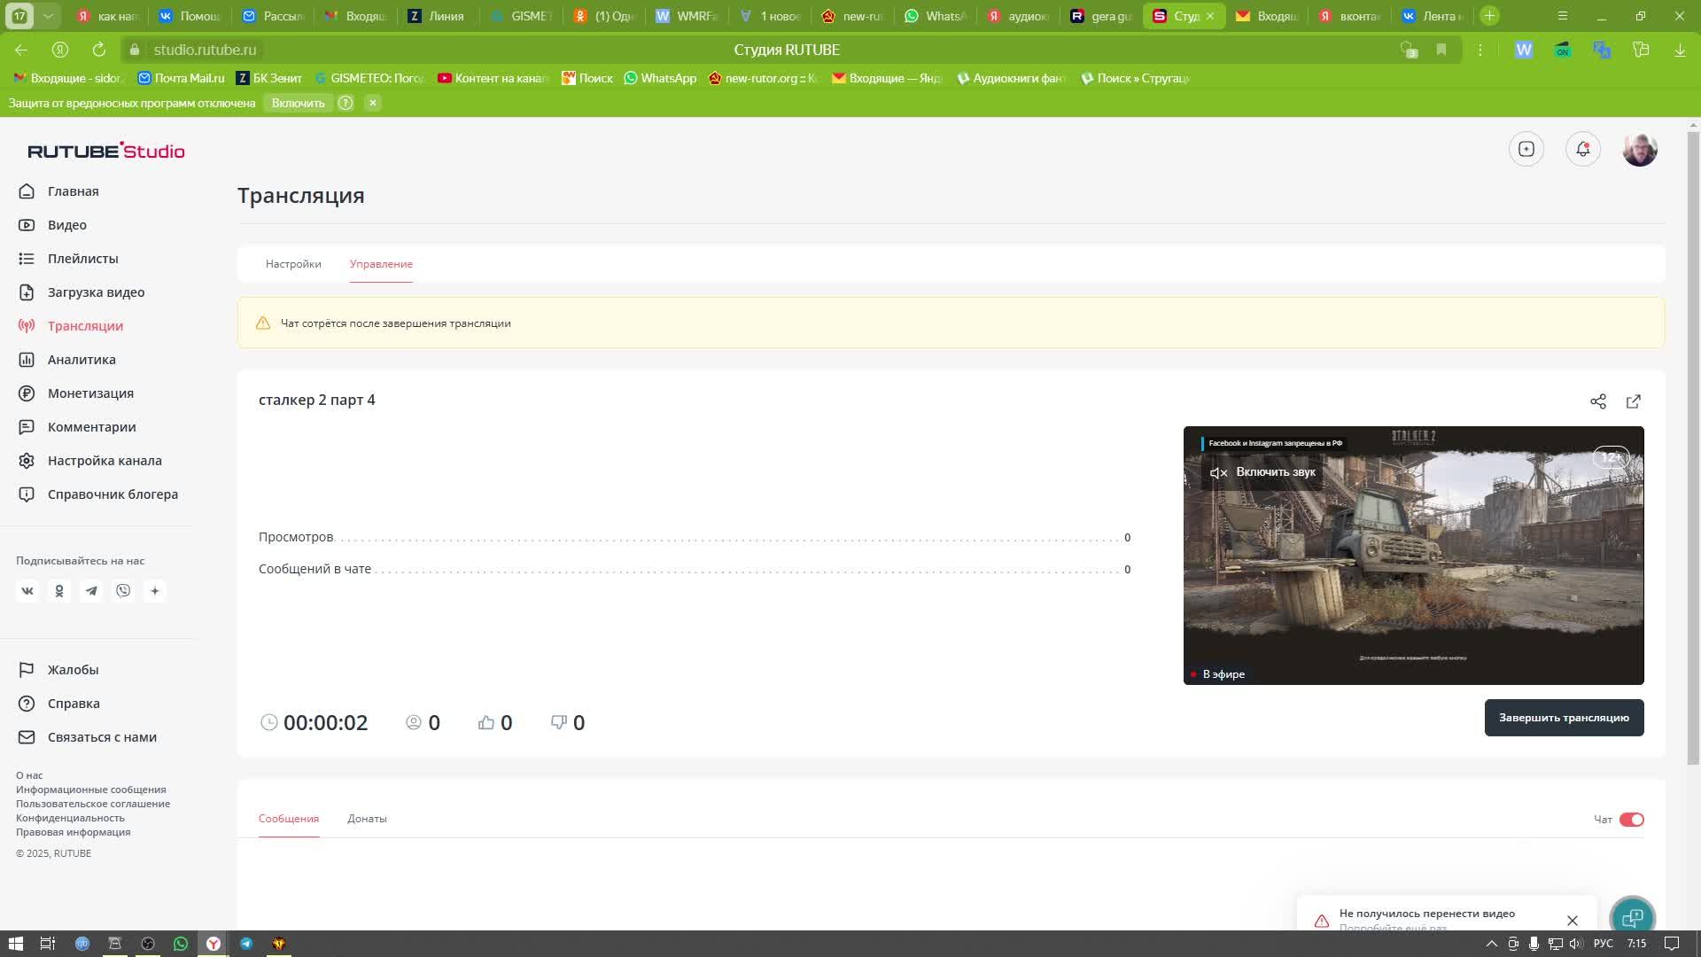1701x957 pixels.
Task: Click the Загрузка видео sidebar item
Action: 96,292
